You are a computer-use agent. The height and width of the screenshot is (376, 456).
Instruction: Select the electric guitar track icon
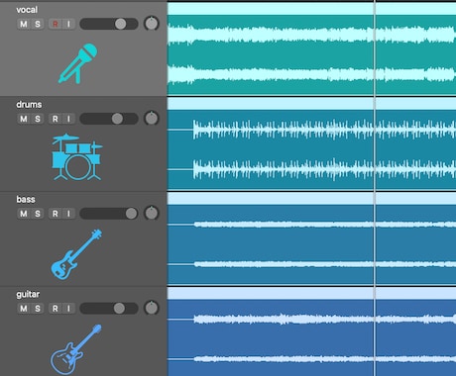point(76,349)
